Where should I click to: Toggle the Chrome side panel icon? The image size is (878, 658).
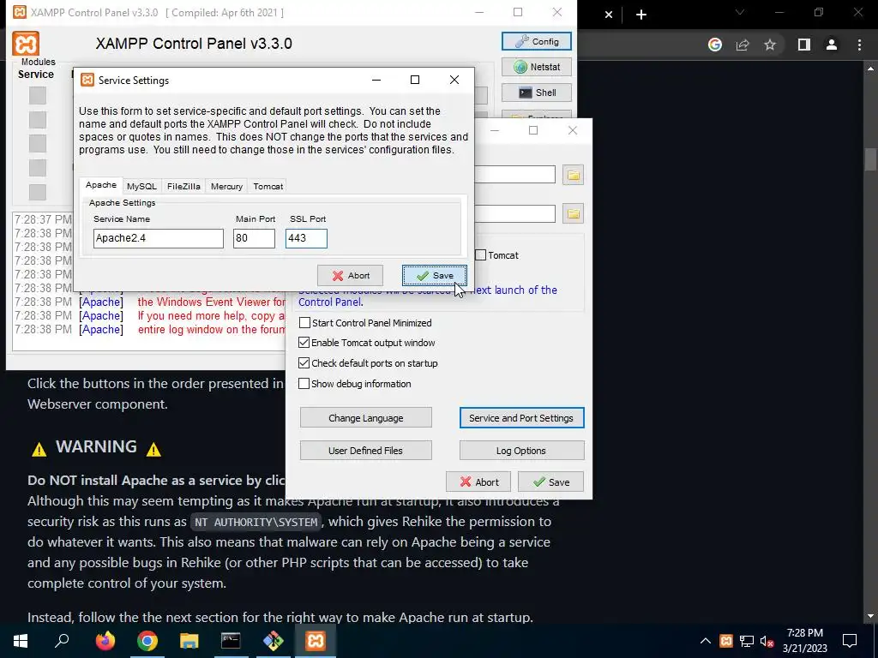pos(804,45)
